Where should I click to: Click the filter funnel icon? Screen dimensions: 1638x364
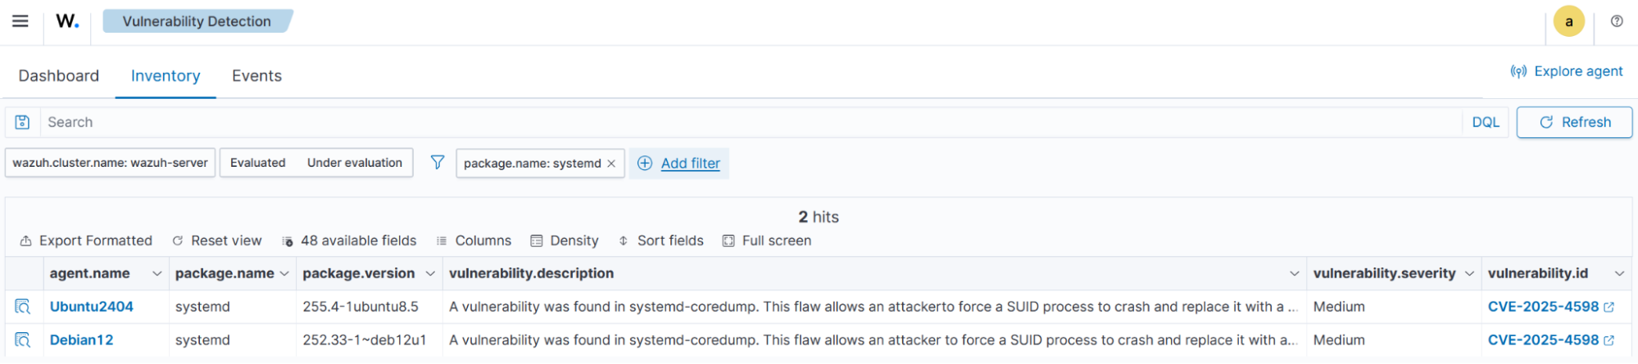pyautogui.click(x=438, y=163)
